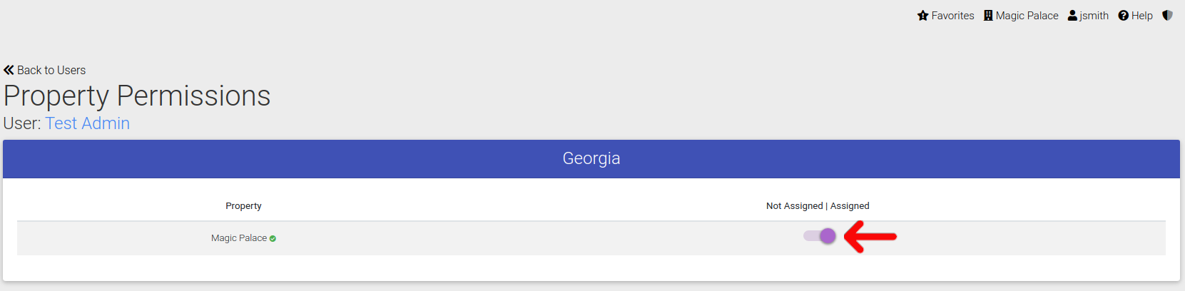Image resolution: width=1185 pixels, height=291 pixels.
Task: Click the Not Assigned | Assigned column header
Action: pos(818,206)
